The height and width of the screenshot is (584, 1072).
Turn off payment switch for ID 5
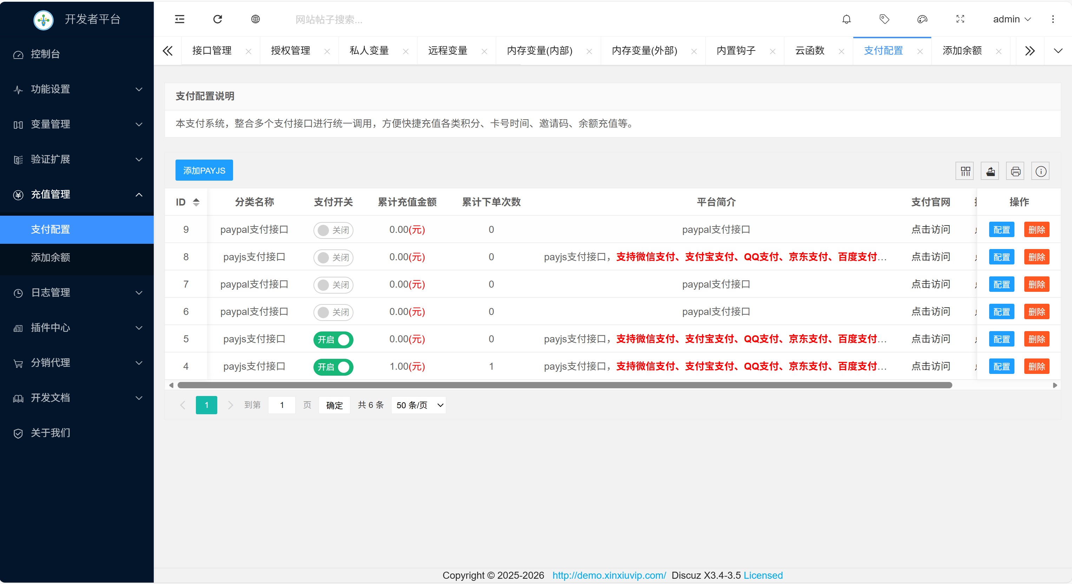(x=333, y=340)
